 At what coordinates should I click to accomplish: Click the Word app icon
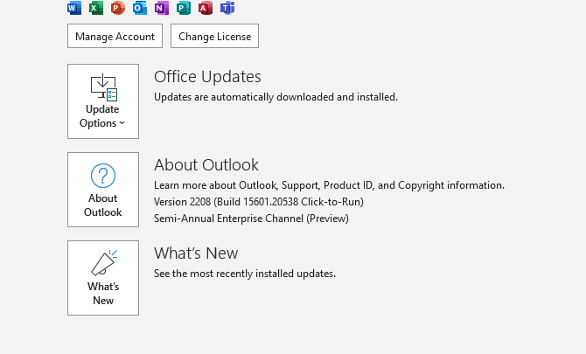74,8
